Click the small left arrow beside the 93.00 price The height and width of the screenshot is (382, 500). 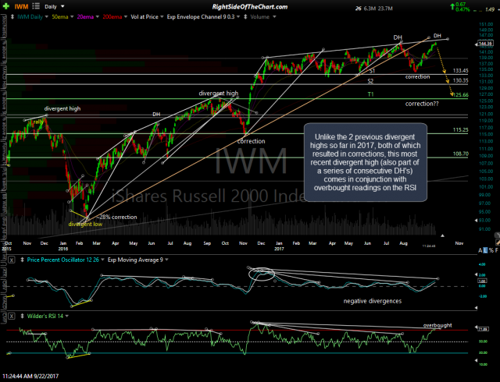pos(477,221)
